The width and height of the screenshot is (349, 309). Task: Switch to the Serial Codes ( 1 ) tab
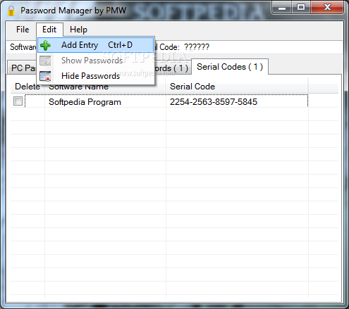(x=230, y=67)
